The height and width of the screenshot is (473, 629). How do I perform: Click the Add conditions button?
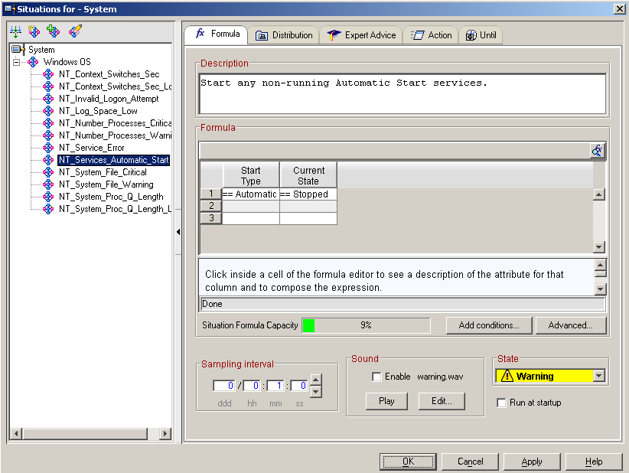coord(489,325)
